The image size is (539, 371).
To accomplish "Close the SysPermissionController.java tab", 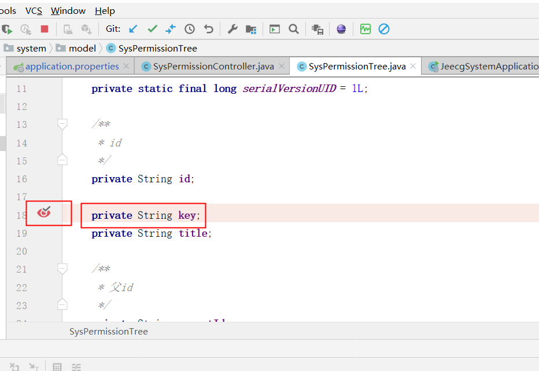I will pyautogui.click(x=282, y=66).
